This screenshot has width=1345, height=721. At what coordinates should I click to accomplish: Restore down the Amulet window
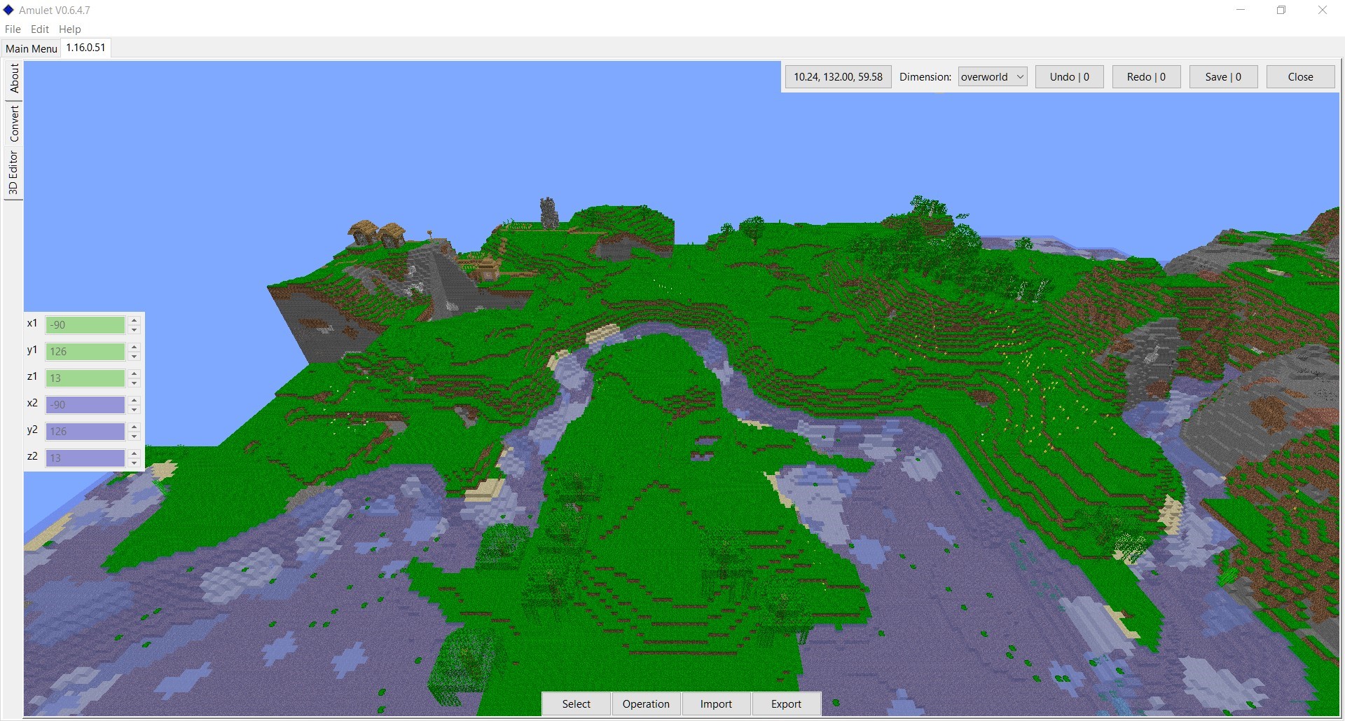pos(1281,10)
